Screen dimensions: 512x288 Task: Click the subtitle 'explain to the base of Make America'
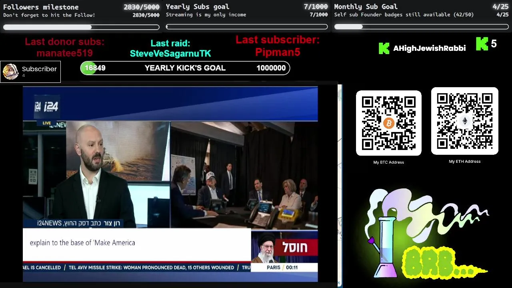click(82, 243)
